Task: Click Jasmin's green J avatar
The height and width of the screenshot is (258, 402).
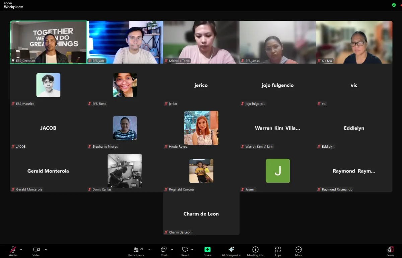Action: click(278, 171)
